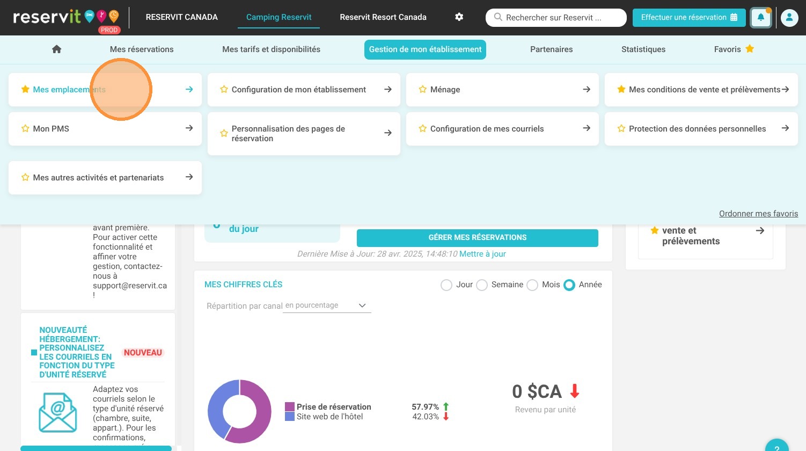Star the Ménage card as favorite
Screen dimensions: 806x451
[x=422, y=89]
